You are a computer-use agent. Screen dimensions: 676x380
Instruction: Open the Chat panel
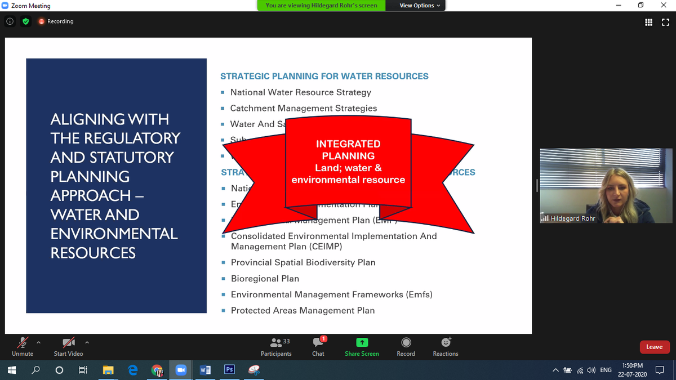coord(318,347)
